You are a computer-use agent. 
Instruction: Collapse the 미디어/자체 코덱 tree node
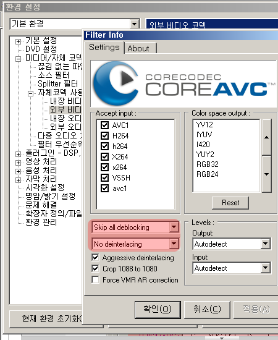click(x=18, y=59)
